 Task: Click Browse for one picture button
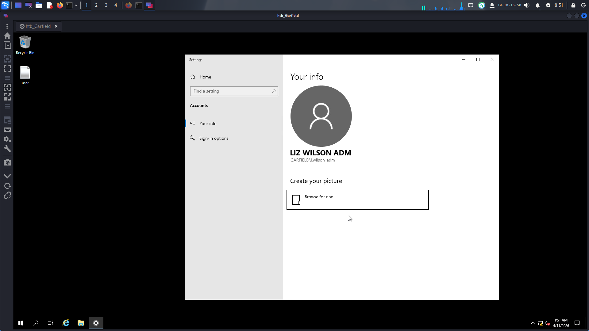[357, 200]
